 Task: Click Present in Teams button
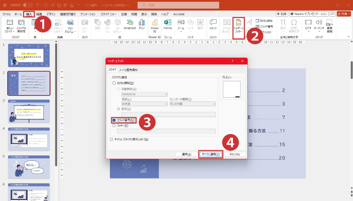click(309, 14)
